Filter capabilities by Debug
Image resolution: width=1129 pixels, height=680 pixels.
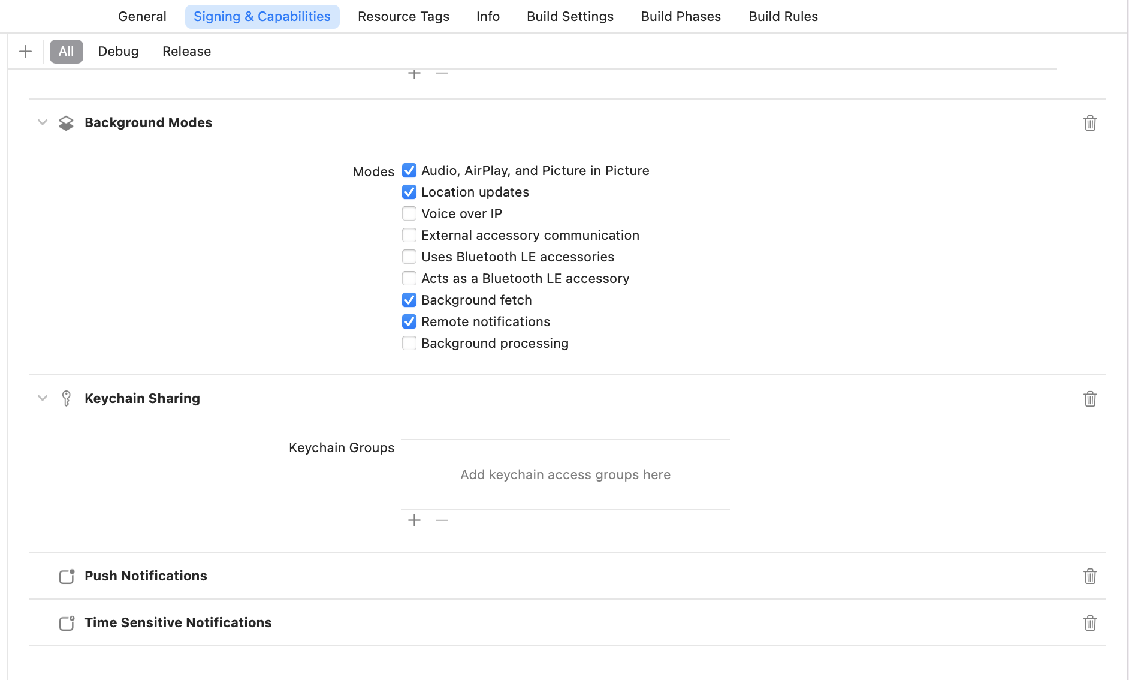(118, 52)
